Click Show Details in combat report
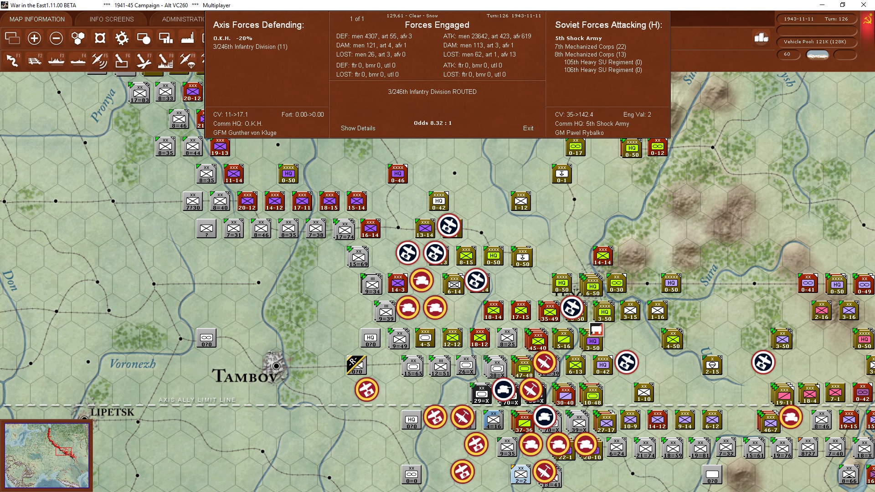The height and width of the screenshot is (492, 875). (x=358, y=128)
